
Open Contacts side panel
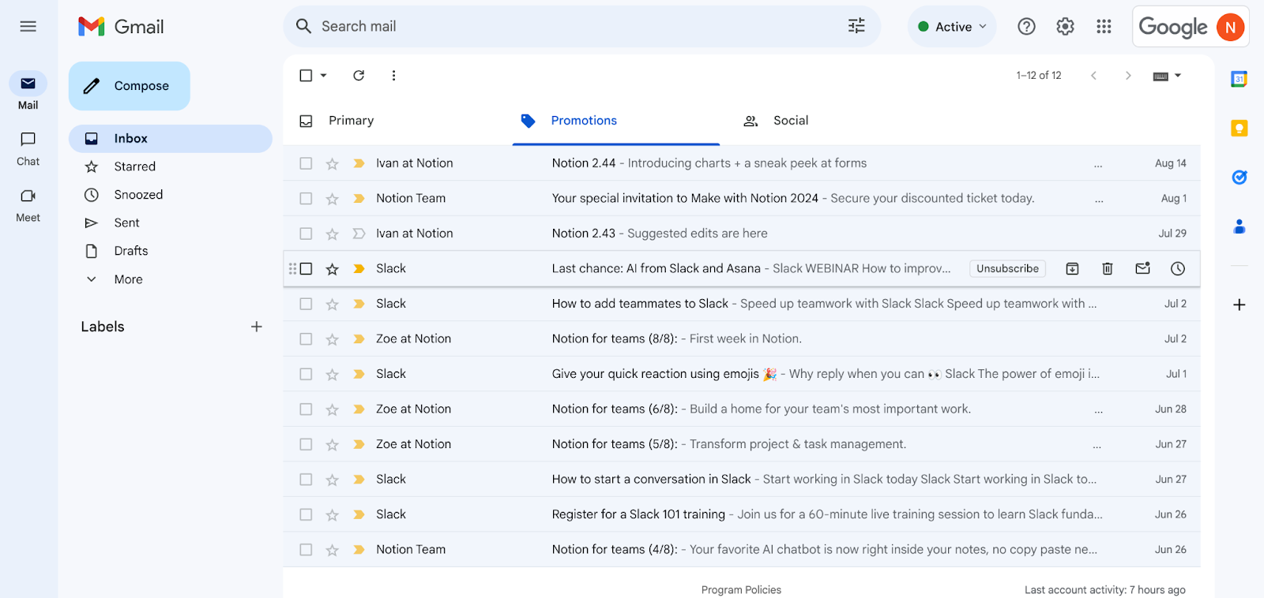coord(1239,227)
